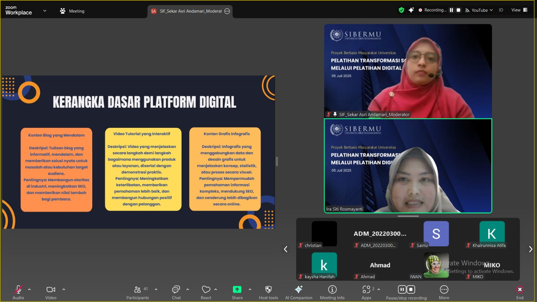Select the kaysha Hanifah participant avatar

[324, 265]
